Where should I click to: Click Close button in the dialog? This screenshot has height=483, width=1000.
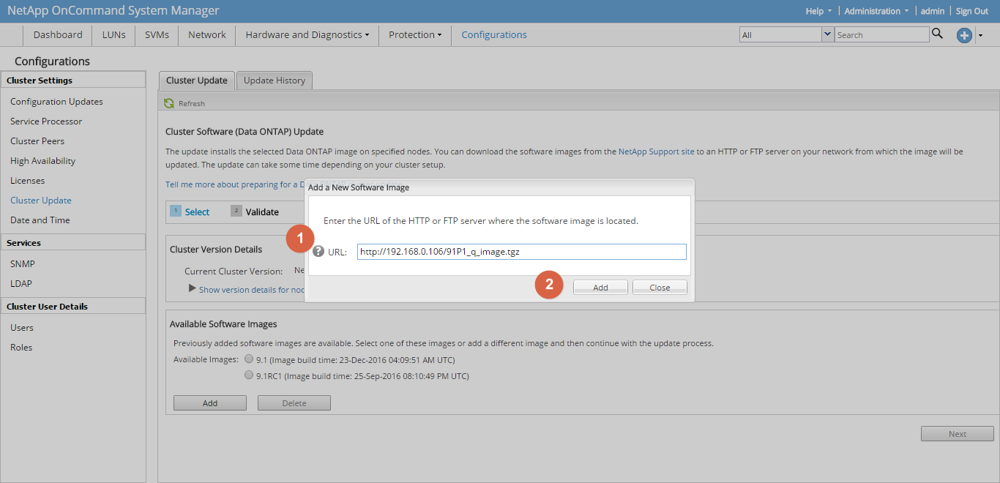click(660, 288)
